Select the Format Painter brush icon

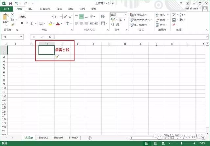point(13,25)
